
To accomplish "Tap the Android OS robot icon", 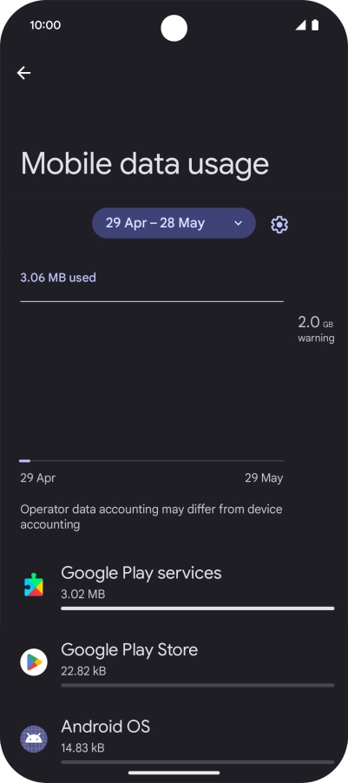I will [34, 739].
